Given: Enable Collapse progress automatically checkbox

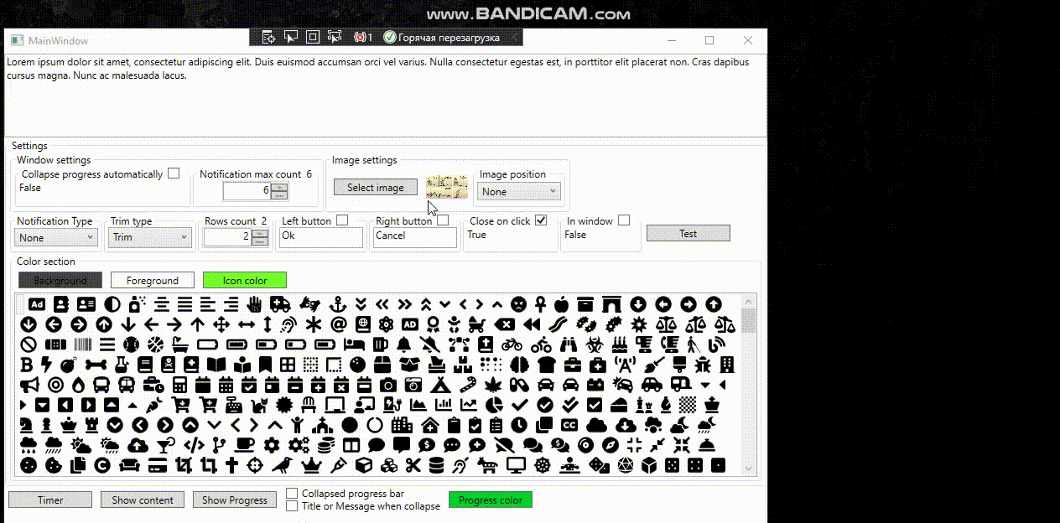Looking at the screenshot, I should [174, 173].
